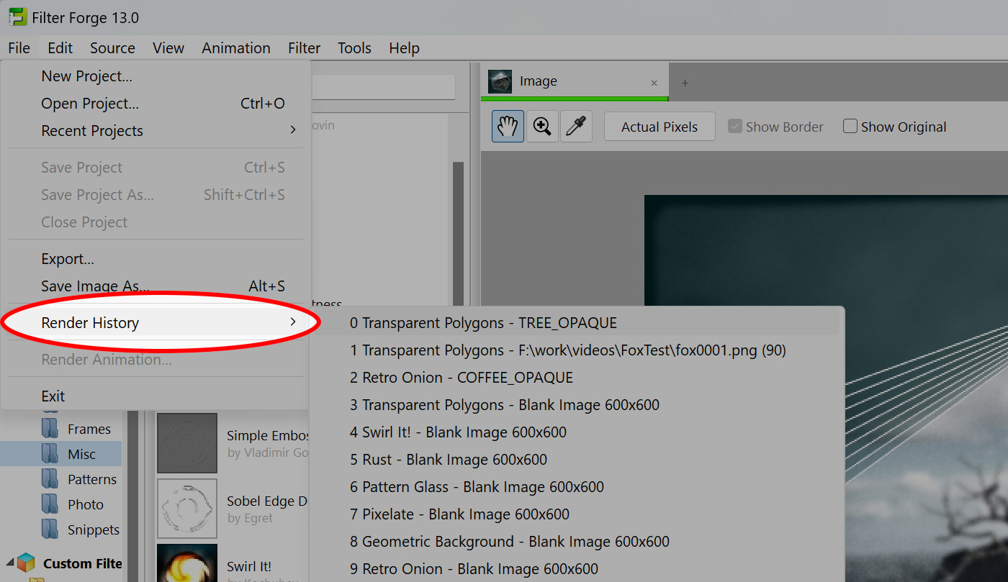Select the Zoom magnifier tool
This screenshot has width=1008, height=582.
(542, 127)
